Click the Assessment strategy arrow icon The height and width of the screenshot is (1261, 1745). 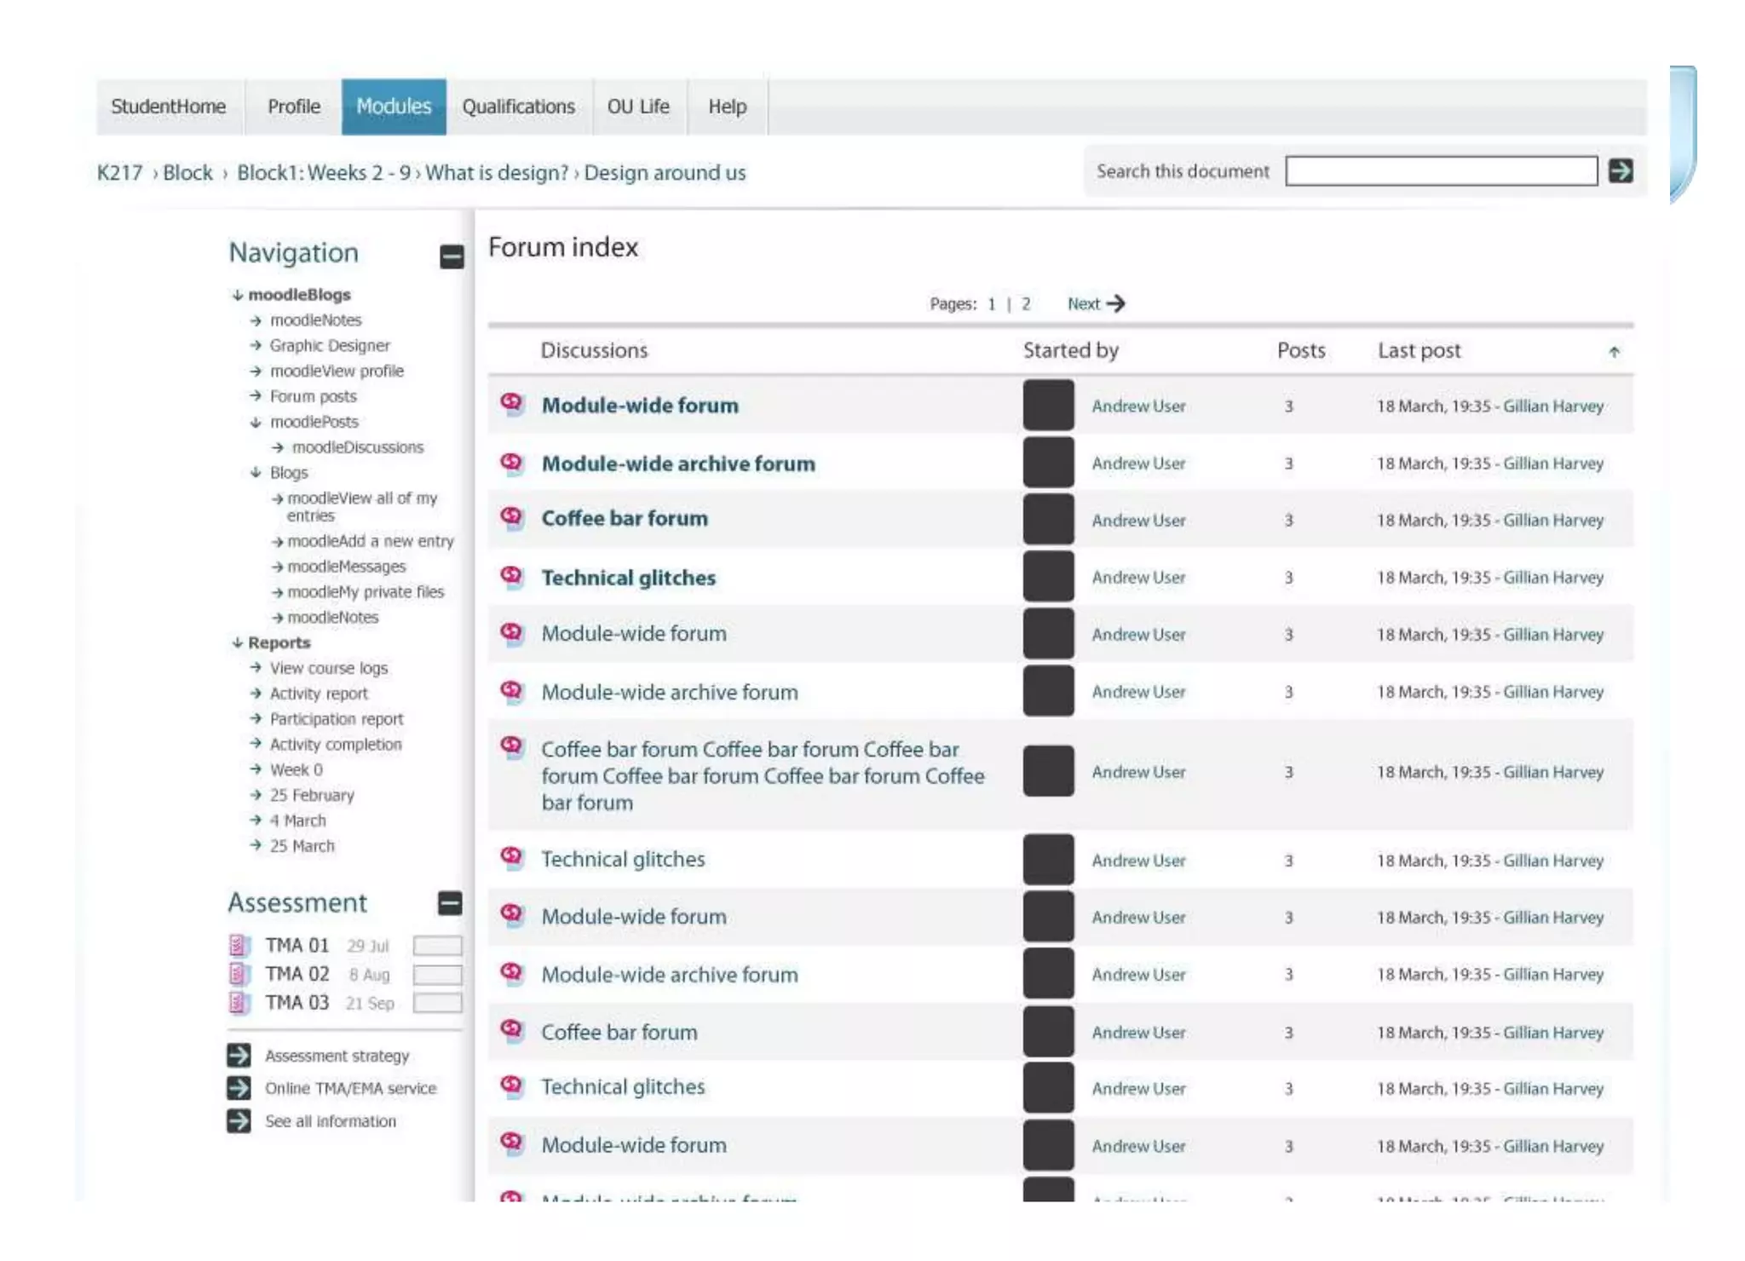[x=239, y=1055]
